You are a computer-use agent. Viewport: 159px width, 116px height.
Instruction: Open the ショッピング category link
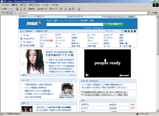pos(108,35)
